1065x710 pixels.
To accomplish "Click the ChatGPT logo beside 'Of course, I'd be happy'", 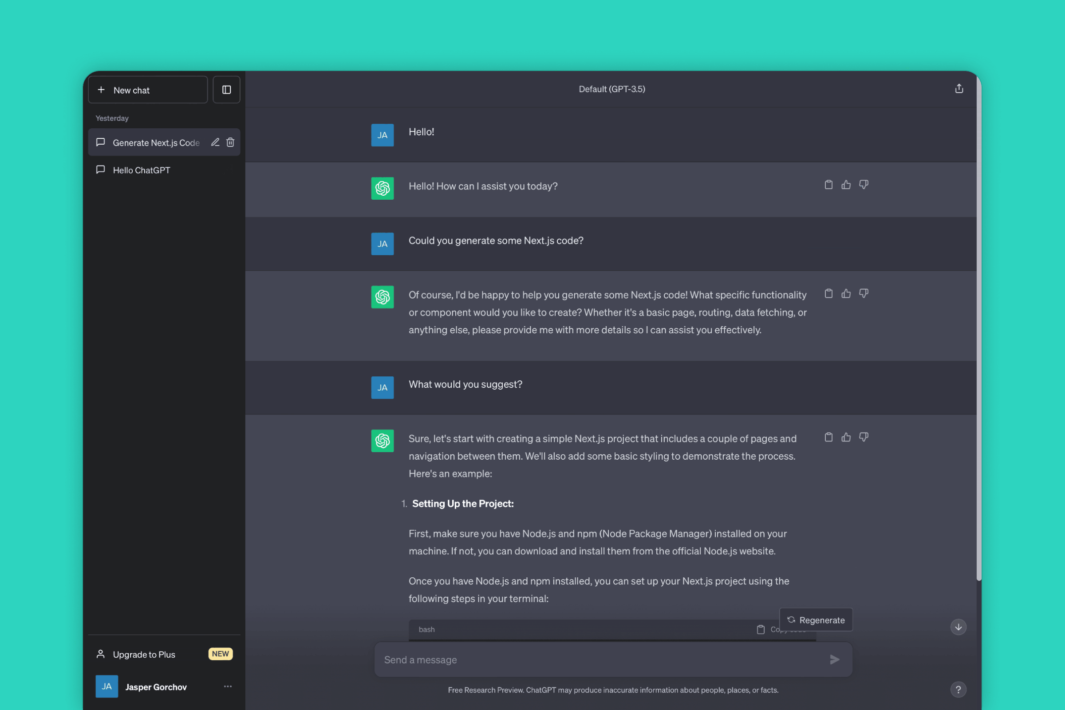I will (x=382, y=296).
